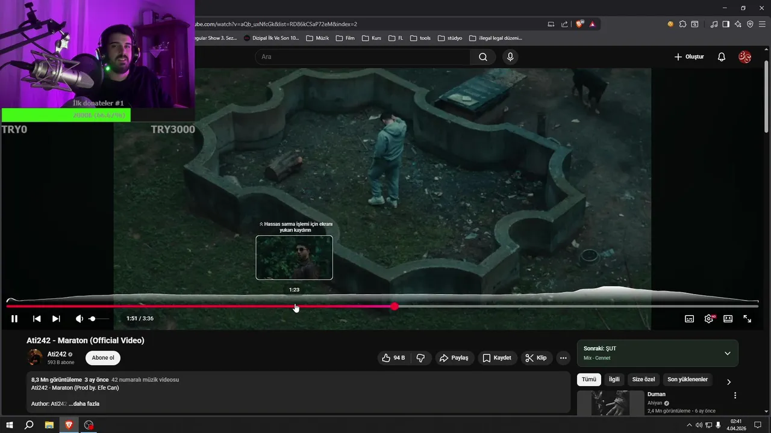Go to the previous video in playlist
Viewport: 771px width, 433px height.
click(37, 319)
